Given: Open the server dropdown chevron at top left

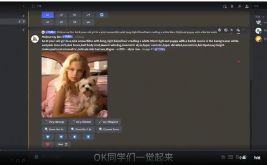Looking at the screenshot, I should (x=23, y=6).
